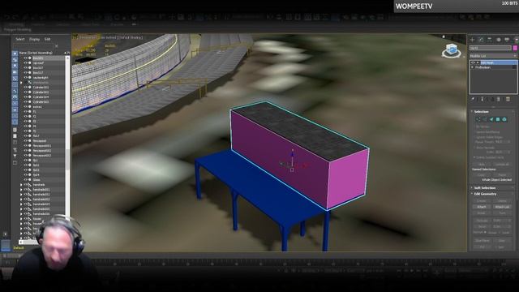The width and height of the screenshot is (519, 292).
Task: Click the Attach button in Edit Geometry
Action: point(482,207)
